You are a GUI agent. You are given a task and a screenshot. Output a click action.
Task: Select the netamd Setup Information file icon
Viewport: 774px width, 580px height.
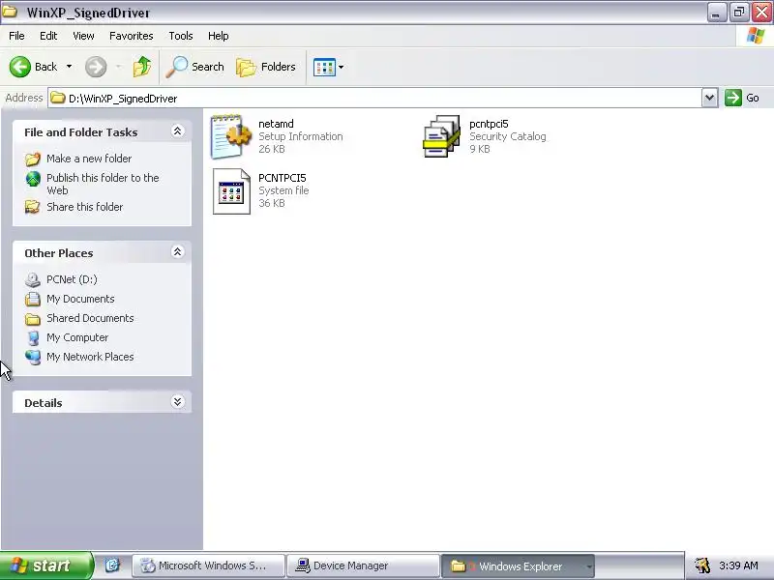(x=231, y=136)
